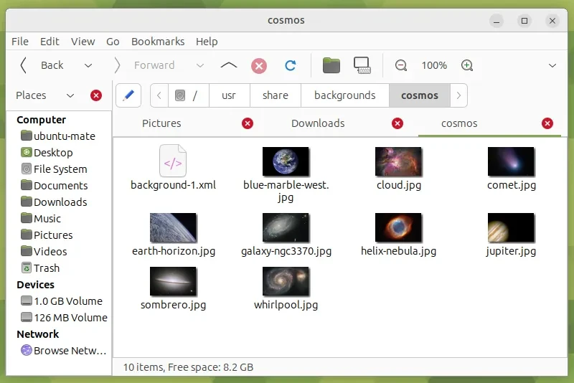Close the Places side pane
This screenshot has height=383, width=574.
coord(96,95)
